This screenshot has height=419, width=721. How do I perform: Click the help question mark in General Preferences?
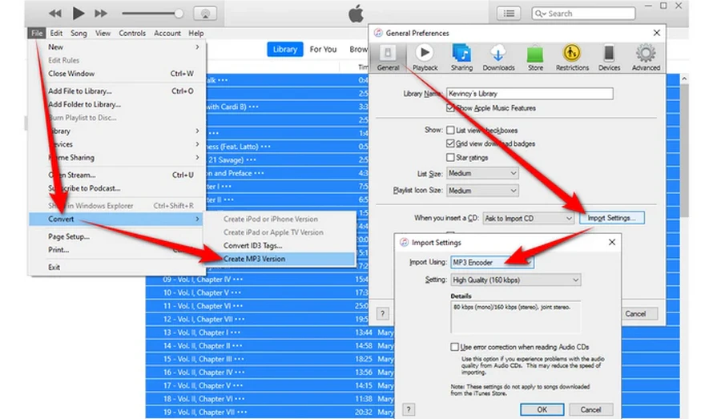tap(383, 314)
